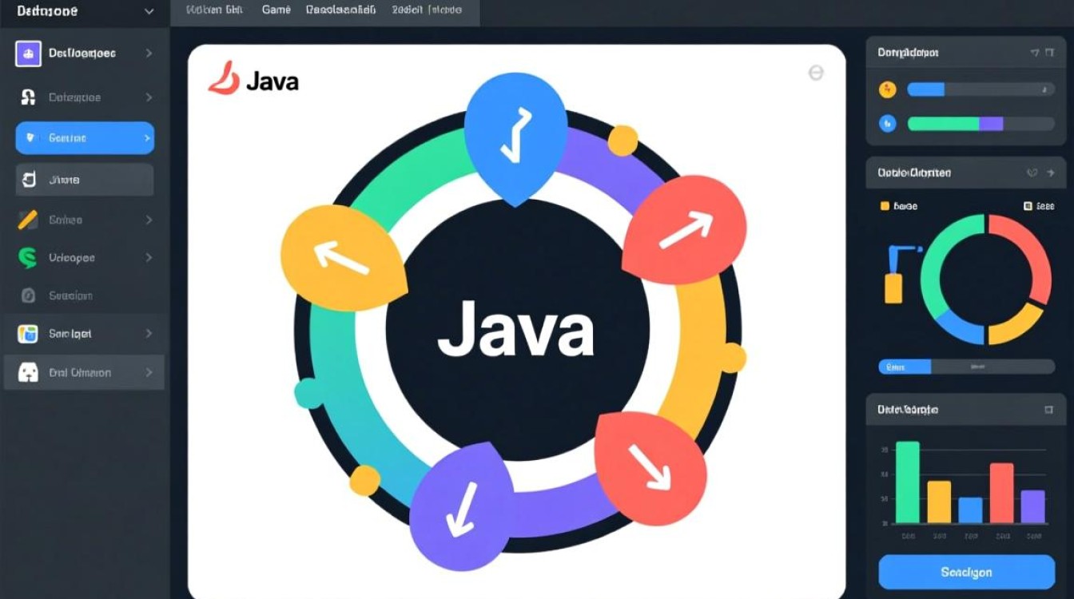Select the purple Developers icon in the sidebar
Screen dimensions: 1074x599
[28, 53]
